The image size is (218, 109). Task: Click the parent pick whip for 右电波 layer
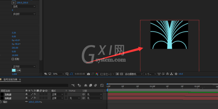click(x=83, y=98)
